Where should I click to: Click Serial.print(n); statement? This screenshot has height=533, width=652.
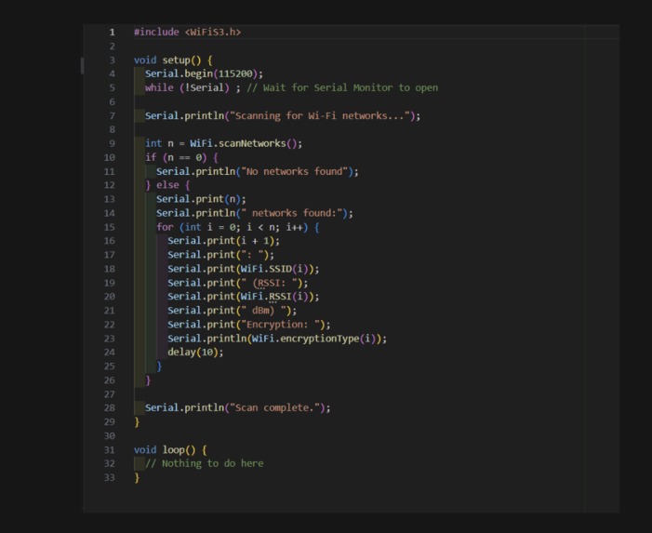pyautogui.click(x=201, y=199)
